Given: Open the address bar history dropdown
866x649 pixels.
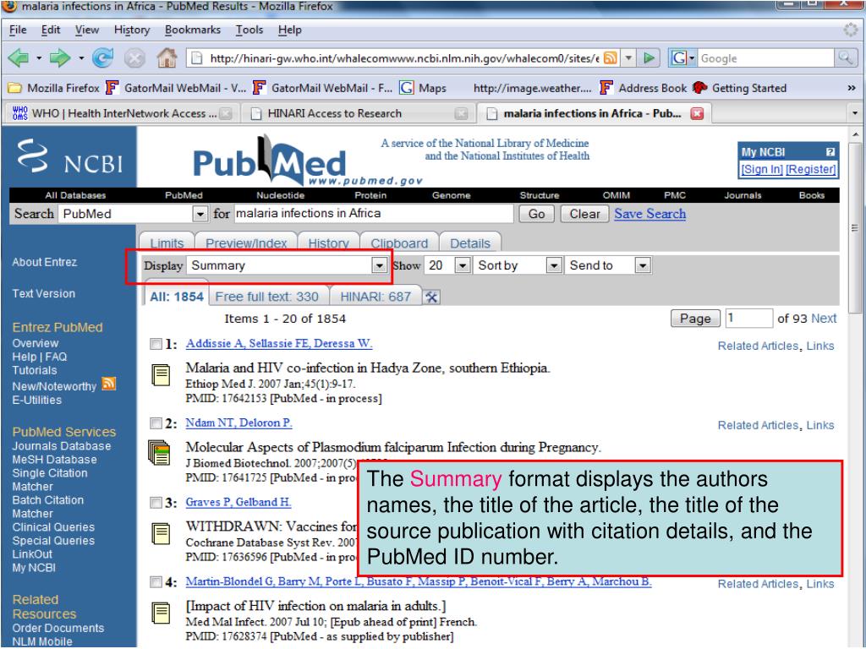Looking at the screenshot, I should click(x=628, y=58).
